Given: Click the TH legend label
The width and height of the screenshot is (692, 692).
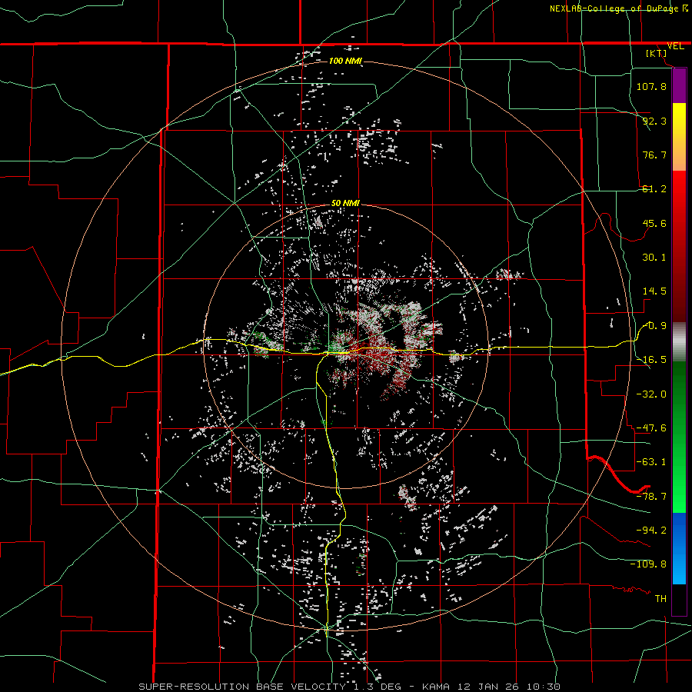Looking at the screenshot, I should [660, 599].
